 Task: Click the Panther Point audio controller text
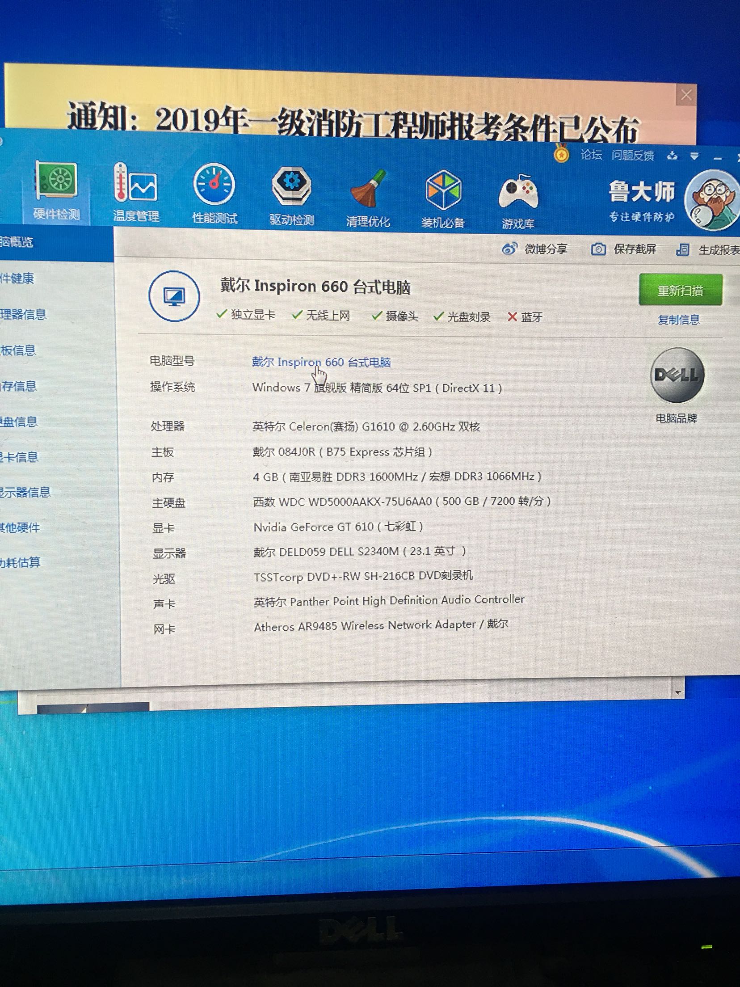[x=389, y=601]
